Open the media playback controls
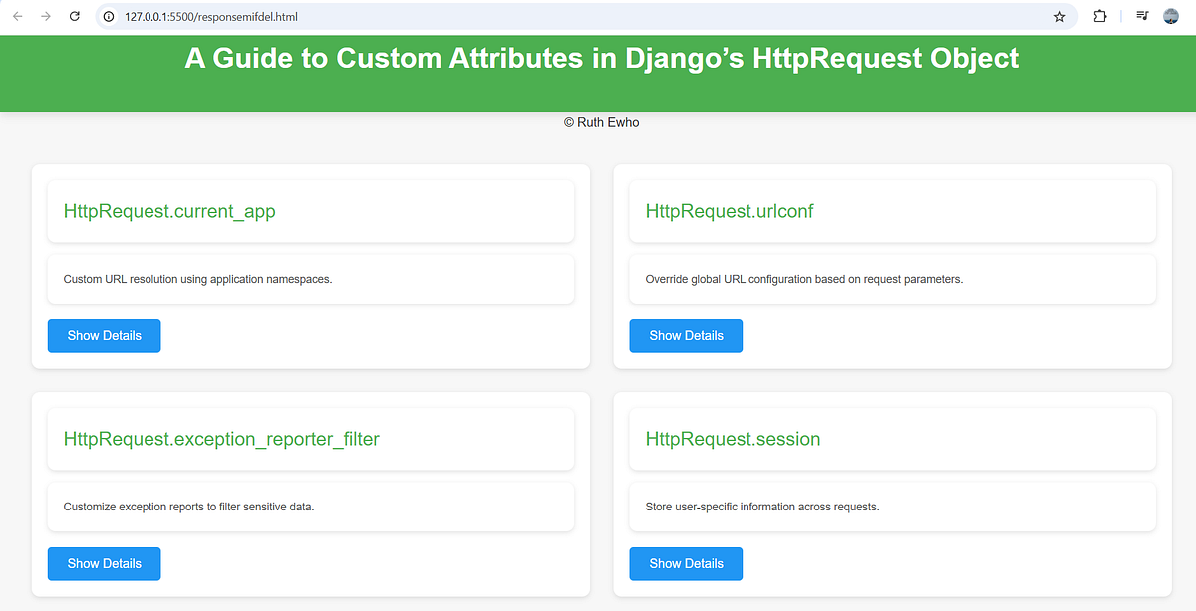The width and height of the screenshot is (1196, 611). [1141, 16]
